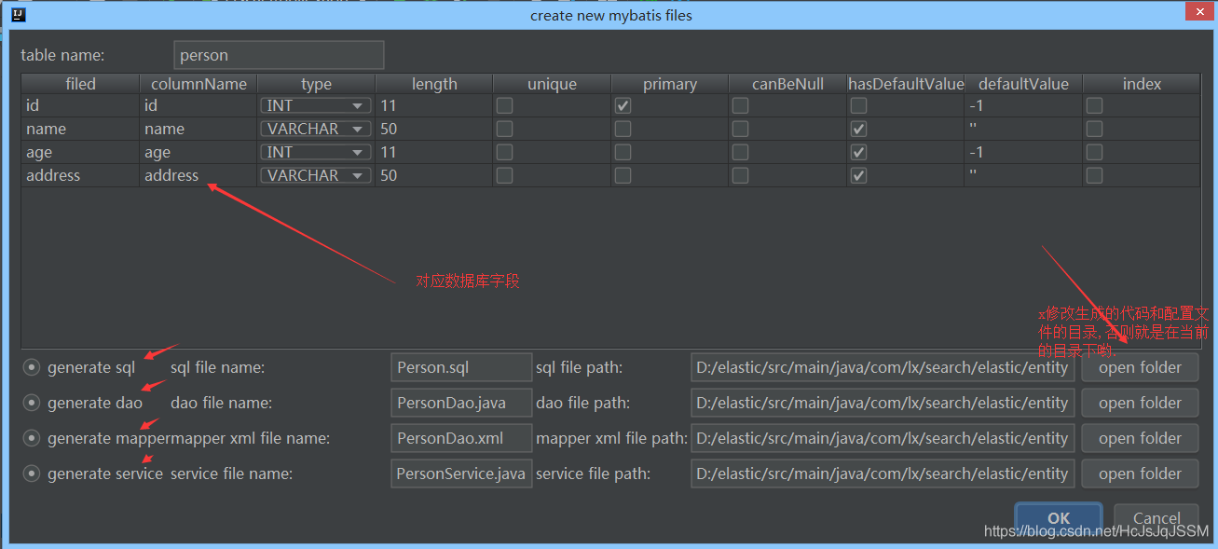
Task: Select the generate sql radio button
Action: click(31, 367)
